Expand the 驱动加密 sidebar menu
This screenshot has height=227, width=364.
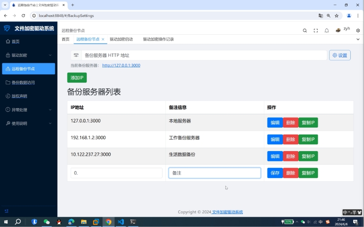(x=28, y=55)
